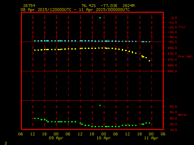The image size is (194, 145).
Task: Select the 09 Apr date label
Action: tap(56, 138)
